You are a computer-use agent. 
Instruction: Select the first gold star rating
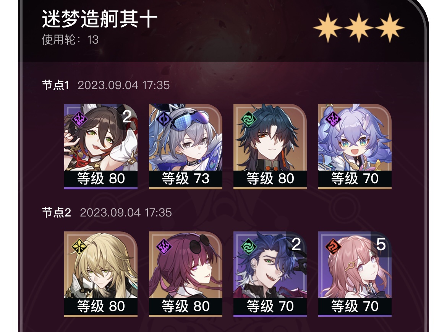(x=328, y=28)
